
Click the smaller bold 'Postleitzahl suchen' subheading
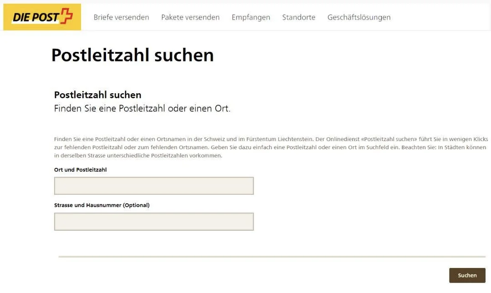coord(98,95)
